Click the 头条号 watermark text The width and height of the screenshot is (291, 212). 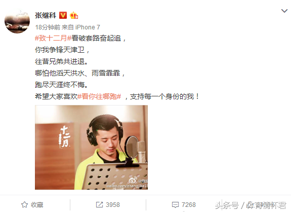pos(227,205)
